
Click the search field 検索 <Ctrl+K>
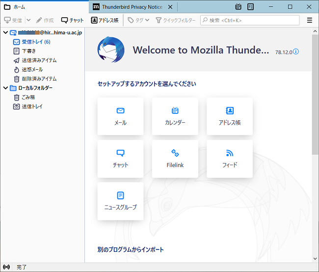tap(250, 20)
